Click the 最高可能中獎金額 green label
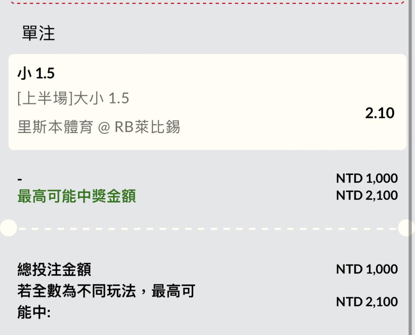The width and height of the screenshot is (415, 335). coord(77,196)
